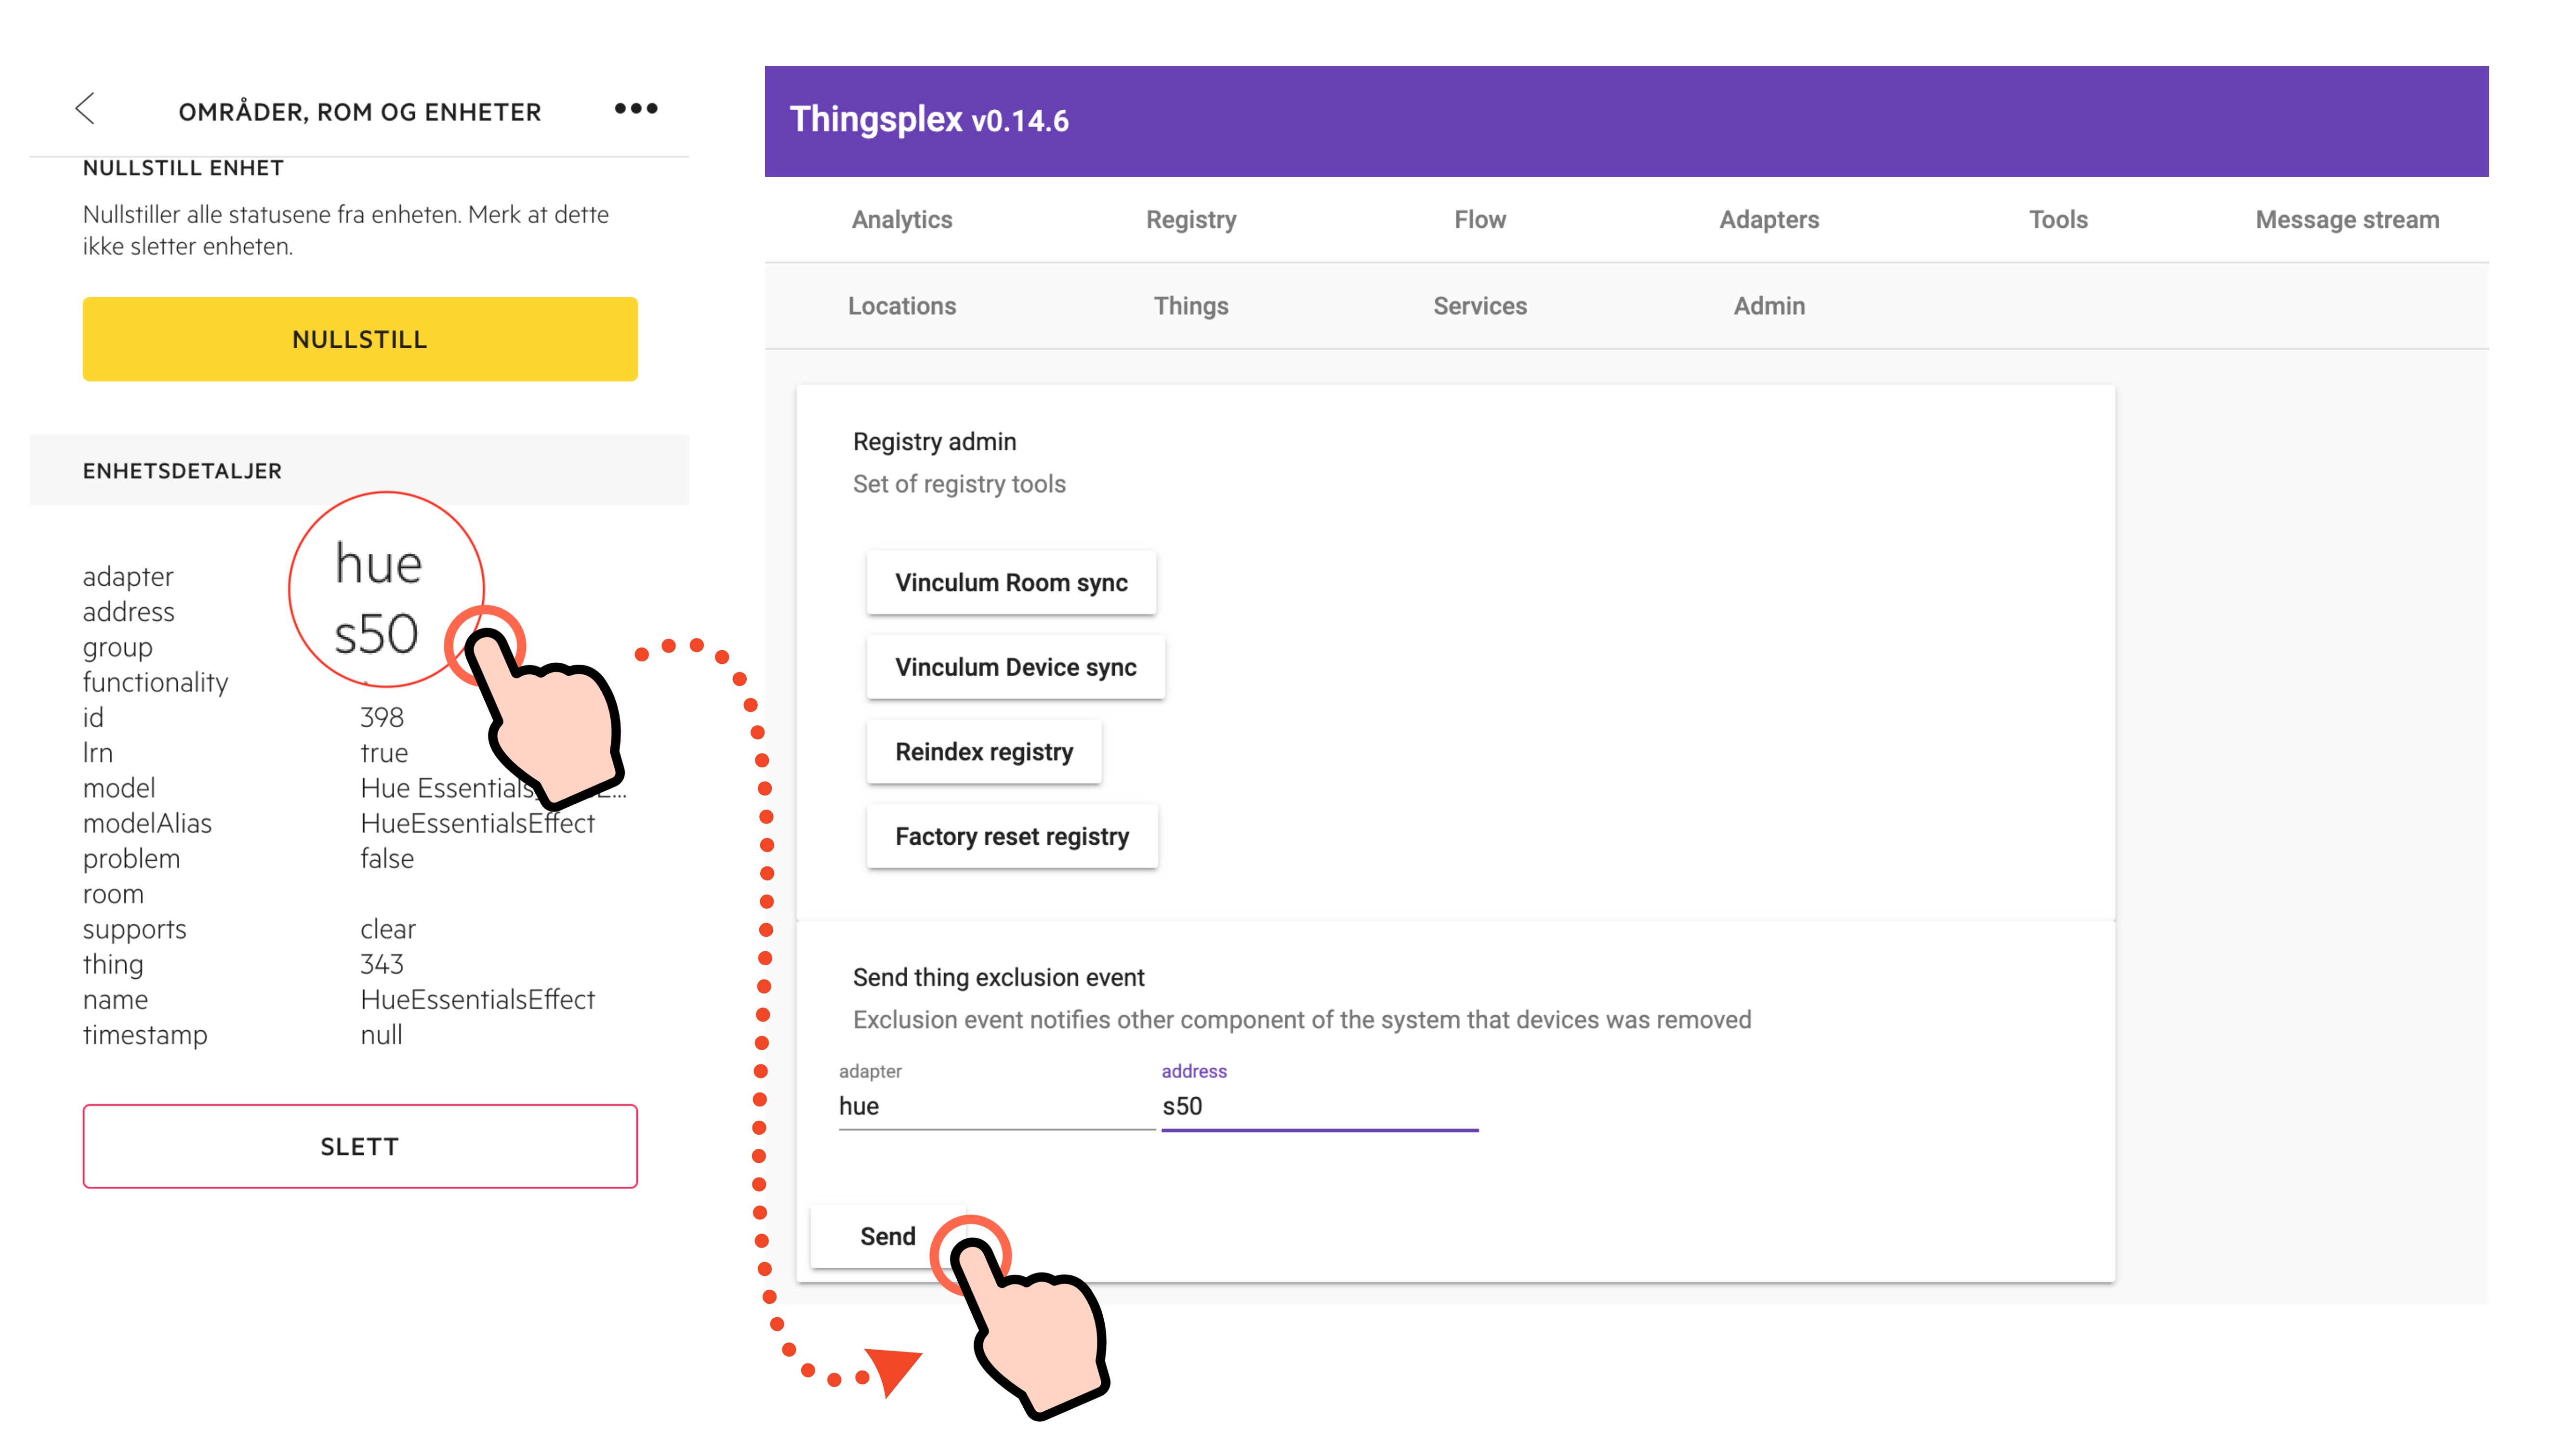2549x1456 pixels.
Task: Click the name value HueEssentialsEffect
Action: [477, 1000]
